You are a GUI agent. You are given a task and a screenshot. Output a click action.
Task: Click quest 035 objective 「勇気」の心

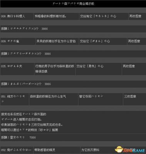pos(99,69)
